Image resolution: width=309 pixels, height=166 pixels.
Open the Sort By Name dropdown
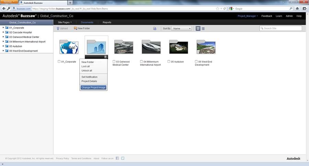182,28
